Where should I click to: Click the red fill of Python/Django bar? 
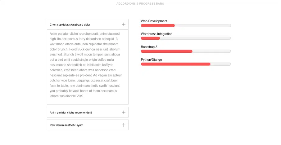click(x=175, y=64)
